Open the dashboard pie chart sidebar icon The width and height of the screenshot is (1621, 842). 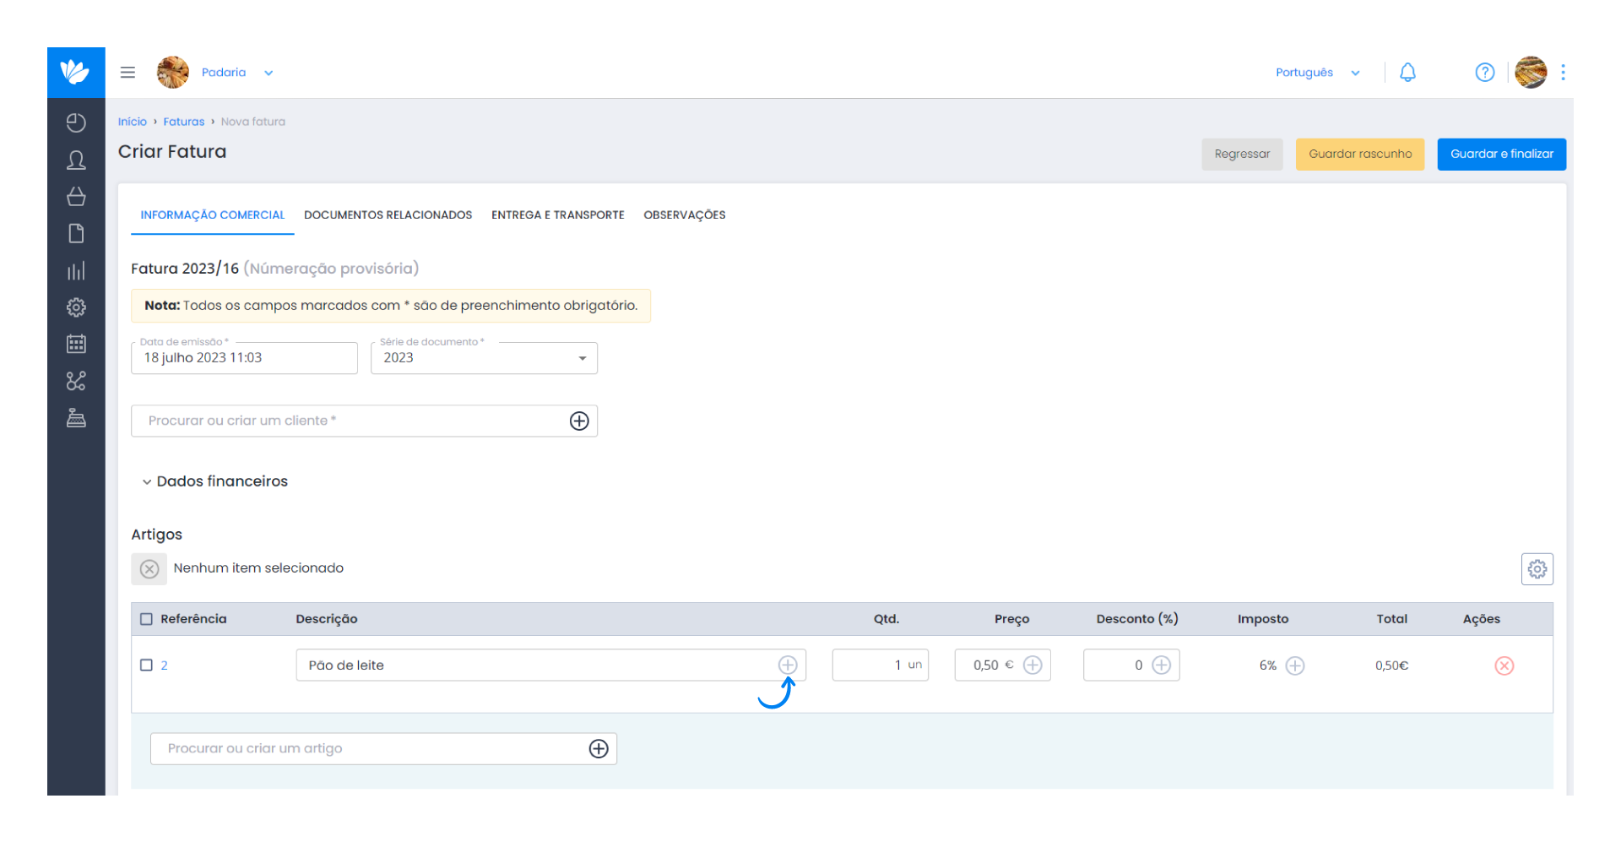pyautogui.click(x=76, y=123)
